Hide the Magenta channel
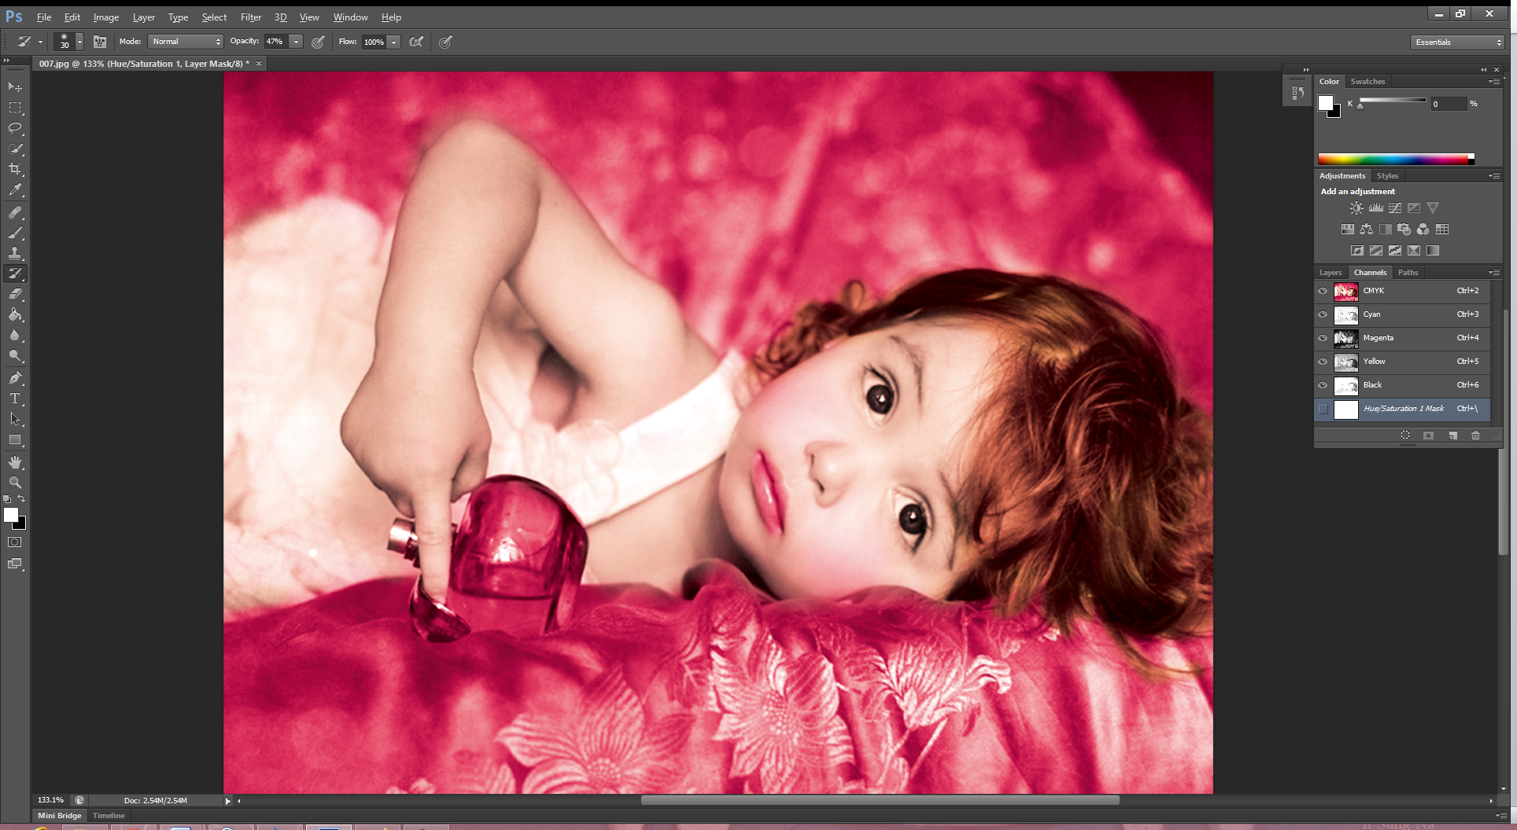The image size is (1517, 830). click(1323, 338)
